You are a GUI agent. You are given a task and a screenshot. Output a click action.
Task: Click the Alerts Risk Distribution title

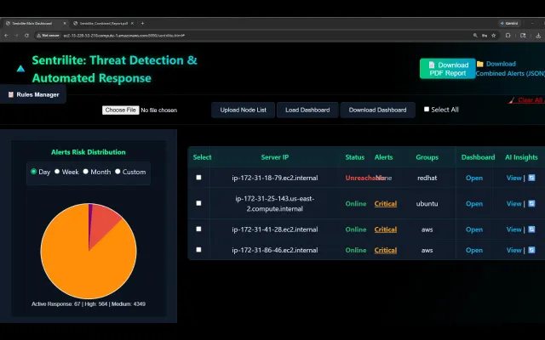[89, 152]
